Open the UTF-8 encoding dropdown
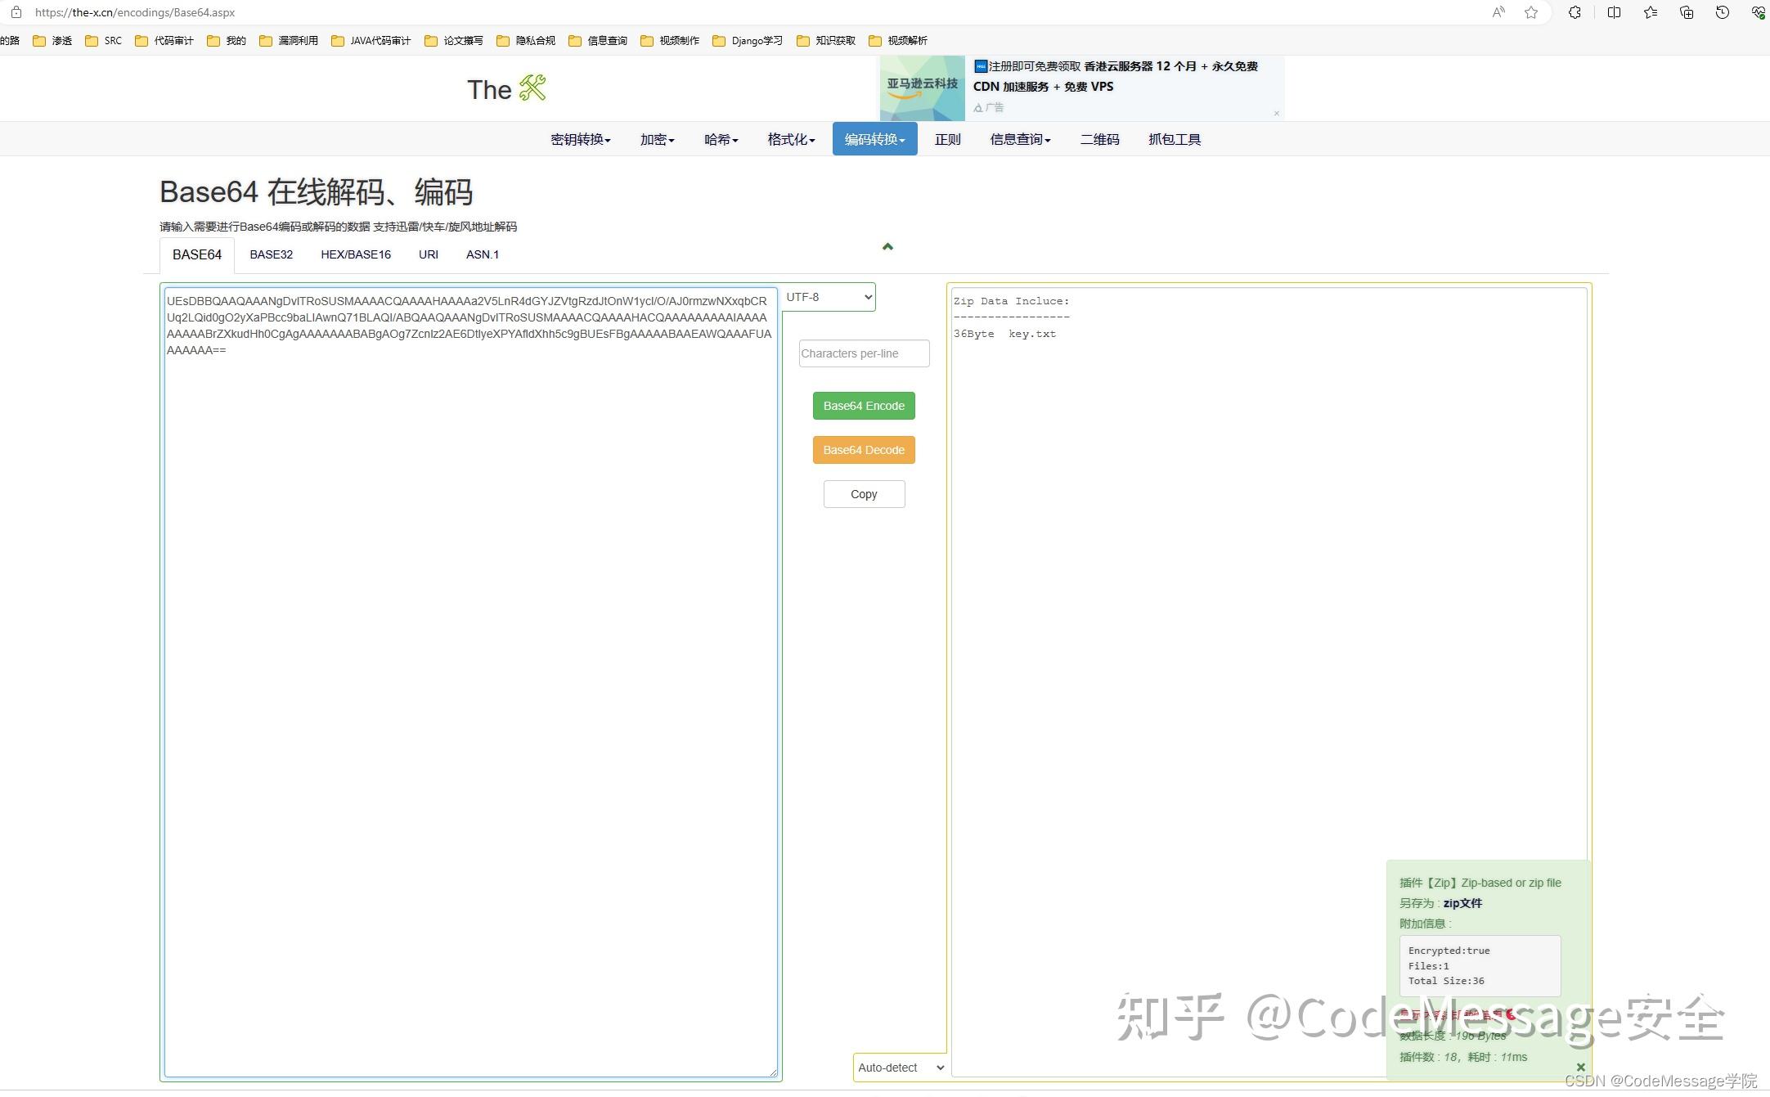 pos(828,297)
